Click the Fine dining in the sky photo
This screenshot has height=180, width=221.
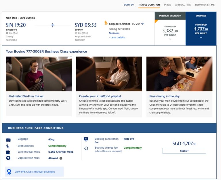click(179, 74)
